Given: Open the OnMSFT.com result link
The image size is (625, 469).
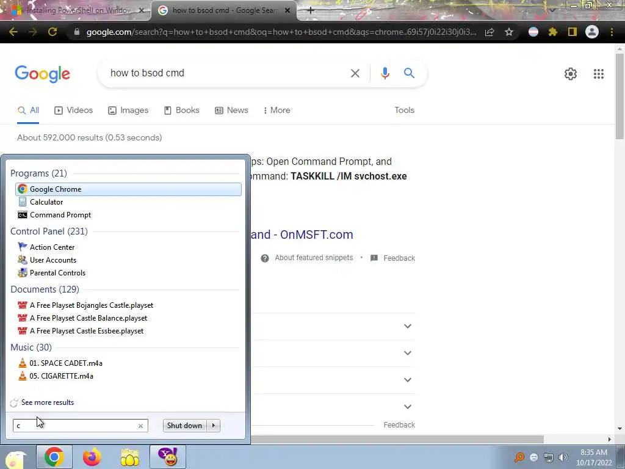Looking at the screenshot, I should pyautogui.click(x=302, y=234).
